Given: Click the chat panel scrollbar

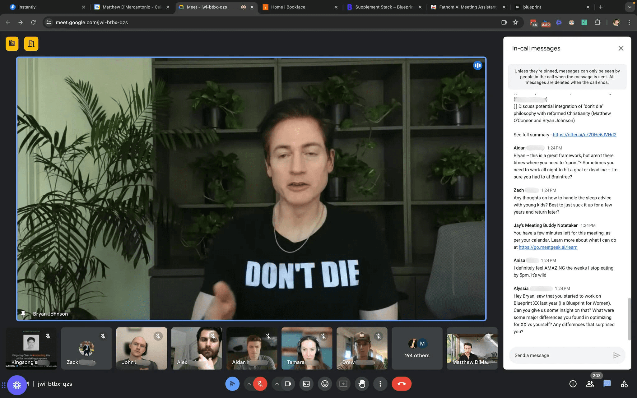Looking at the screenshot, I should [629, 319].
